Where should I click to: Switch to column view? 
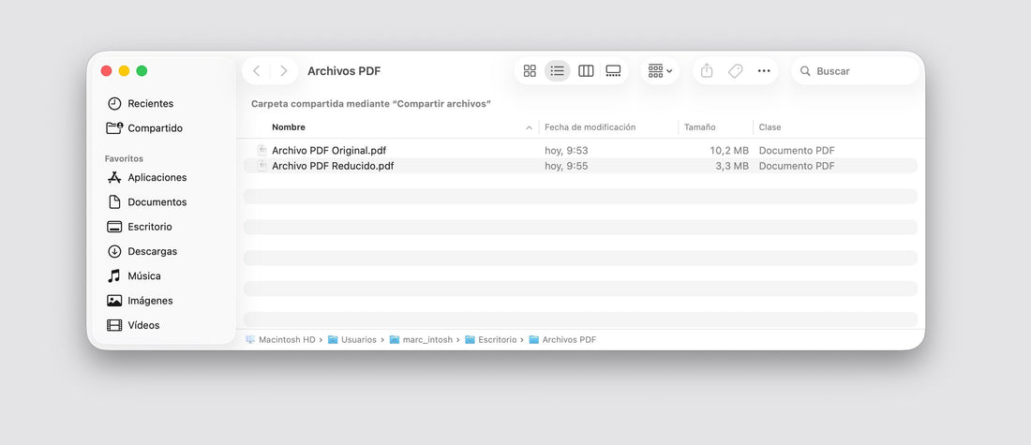click(586, 71)
